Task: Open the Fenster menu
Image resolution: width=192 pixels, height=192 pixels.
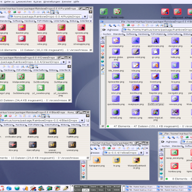Action: (x=67, y=1)
